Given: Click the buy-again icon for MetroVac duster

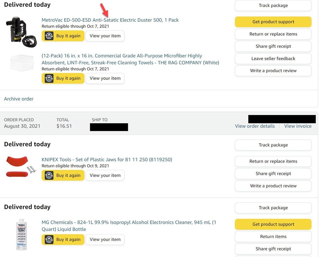Looking at the screenshot, I should (49, 36).
